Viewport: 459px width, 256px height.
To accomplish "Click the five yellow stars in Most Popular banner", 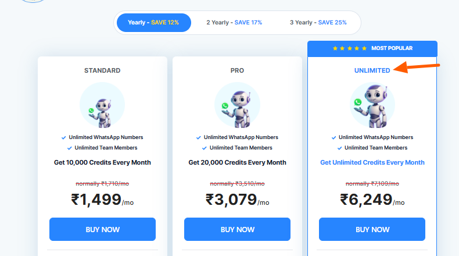I will click(350, 48).
